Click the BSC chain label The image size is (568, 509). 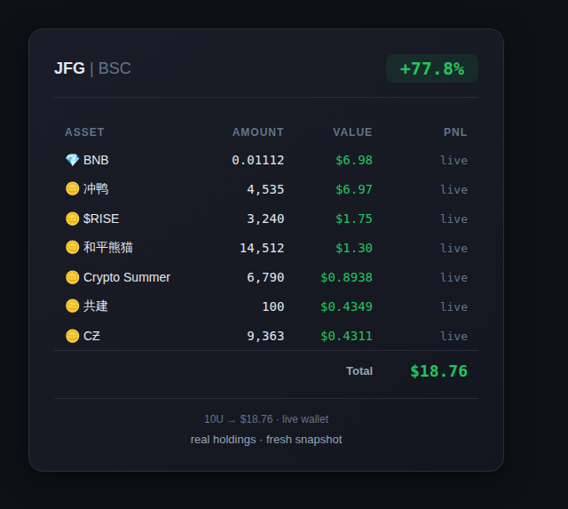point(114,68)
